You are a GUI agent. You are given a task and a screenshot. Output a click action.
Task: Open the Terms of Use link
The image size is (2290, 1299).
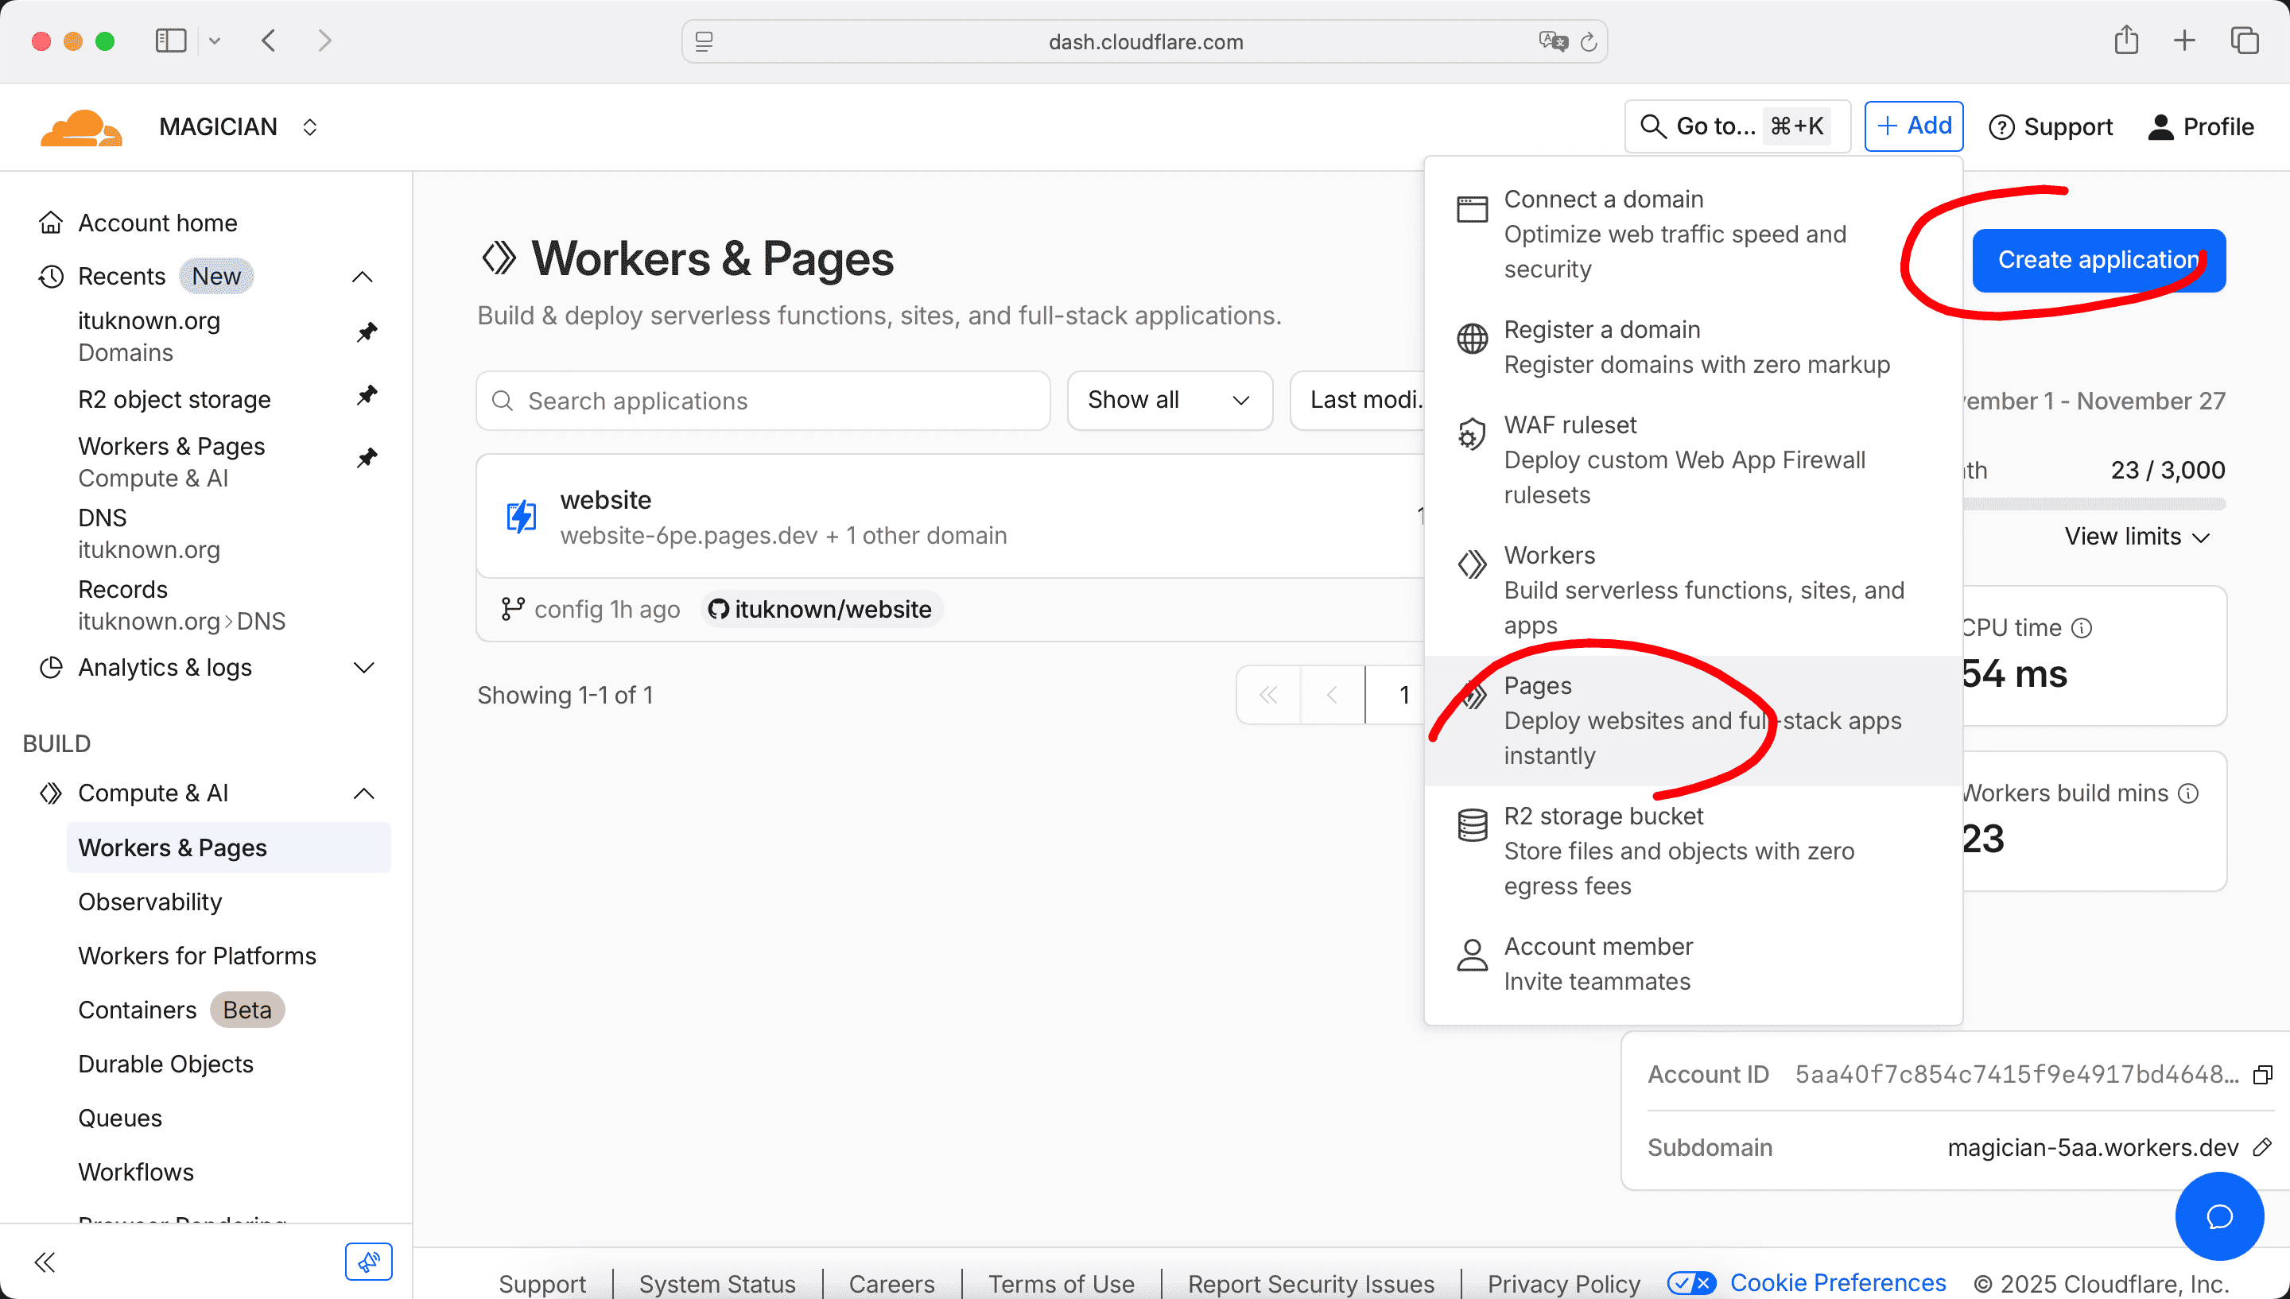point(1060,1283)
